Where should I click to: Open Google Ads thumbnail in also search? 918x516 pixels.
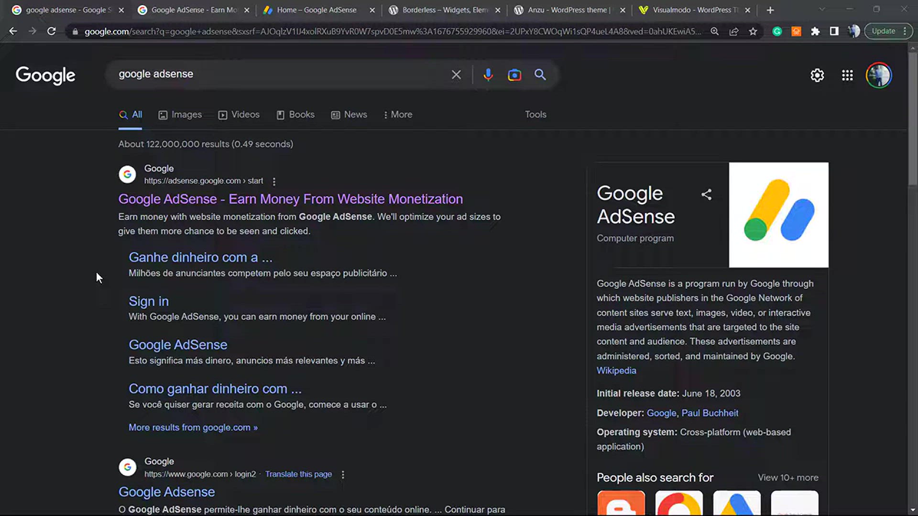click(737, 503)
